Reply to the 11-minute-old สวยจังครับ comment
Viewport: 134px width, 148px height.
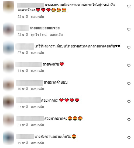[37, 71]
